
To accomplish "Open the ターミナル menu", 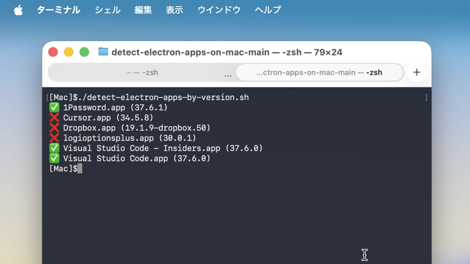I will (58, 10).
